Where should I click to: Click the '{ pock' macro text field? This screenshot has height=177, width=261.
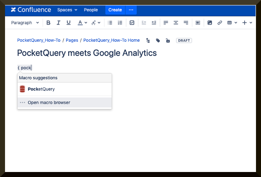(25, 68)
